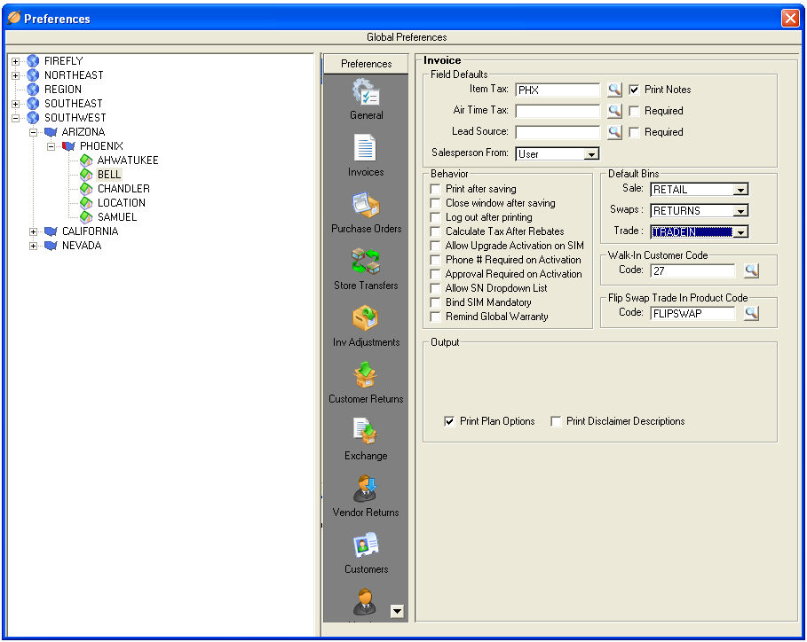Screen dimensions: 807x642
Task: Click the REGION globe icon
Action: point(33,90)
